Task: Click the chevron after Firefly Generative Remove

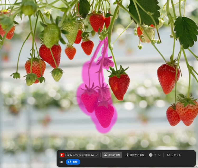Action: pyautogui.click(x=97, y=155)
